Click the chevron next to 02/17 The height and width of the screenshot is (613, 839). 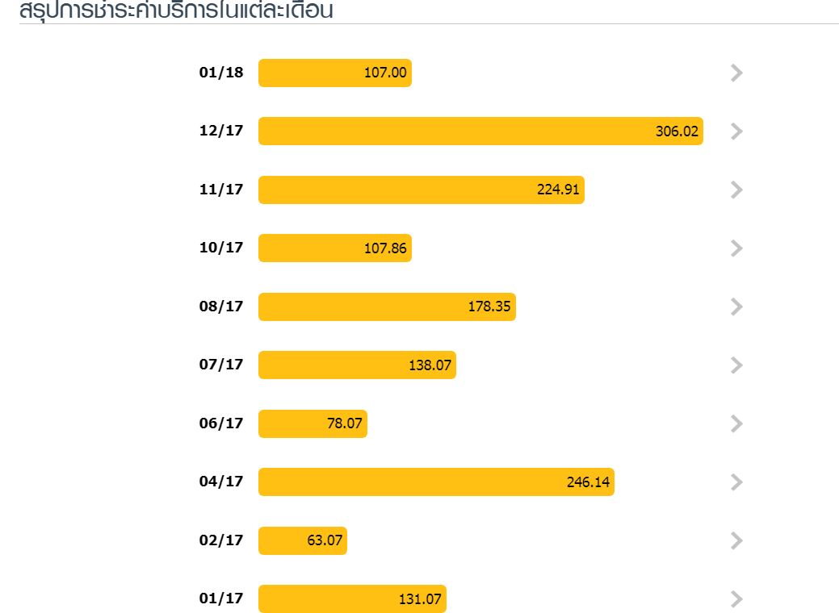click(x=736, y=541)
